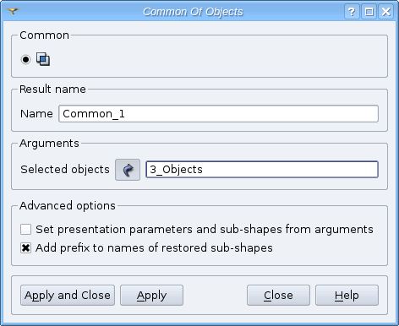Click into the Name field containing Common_1

(218, 114)
